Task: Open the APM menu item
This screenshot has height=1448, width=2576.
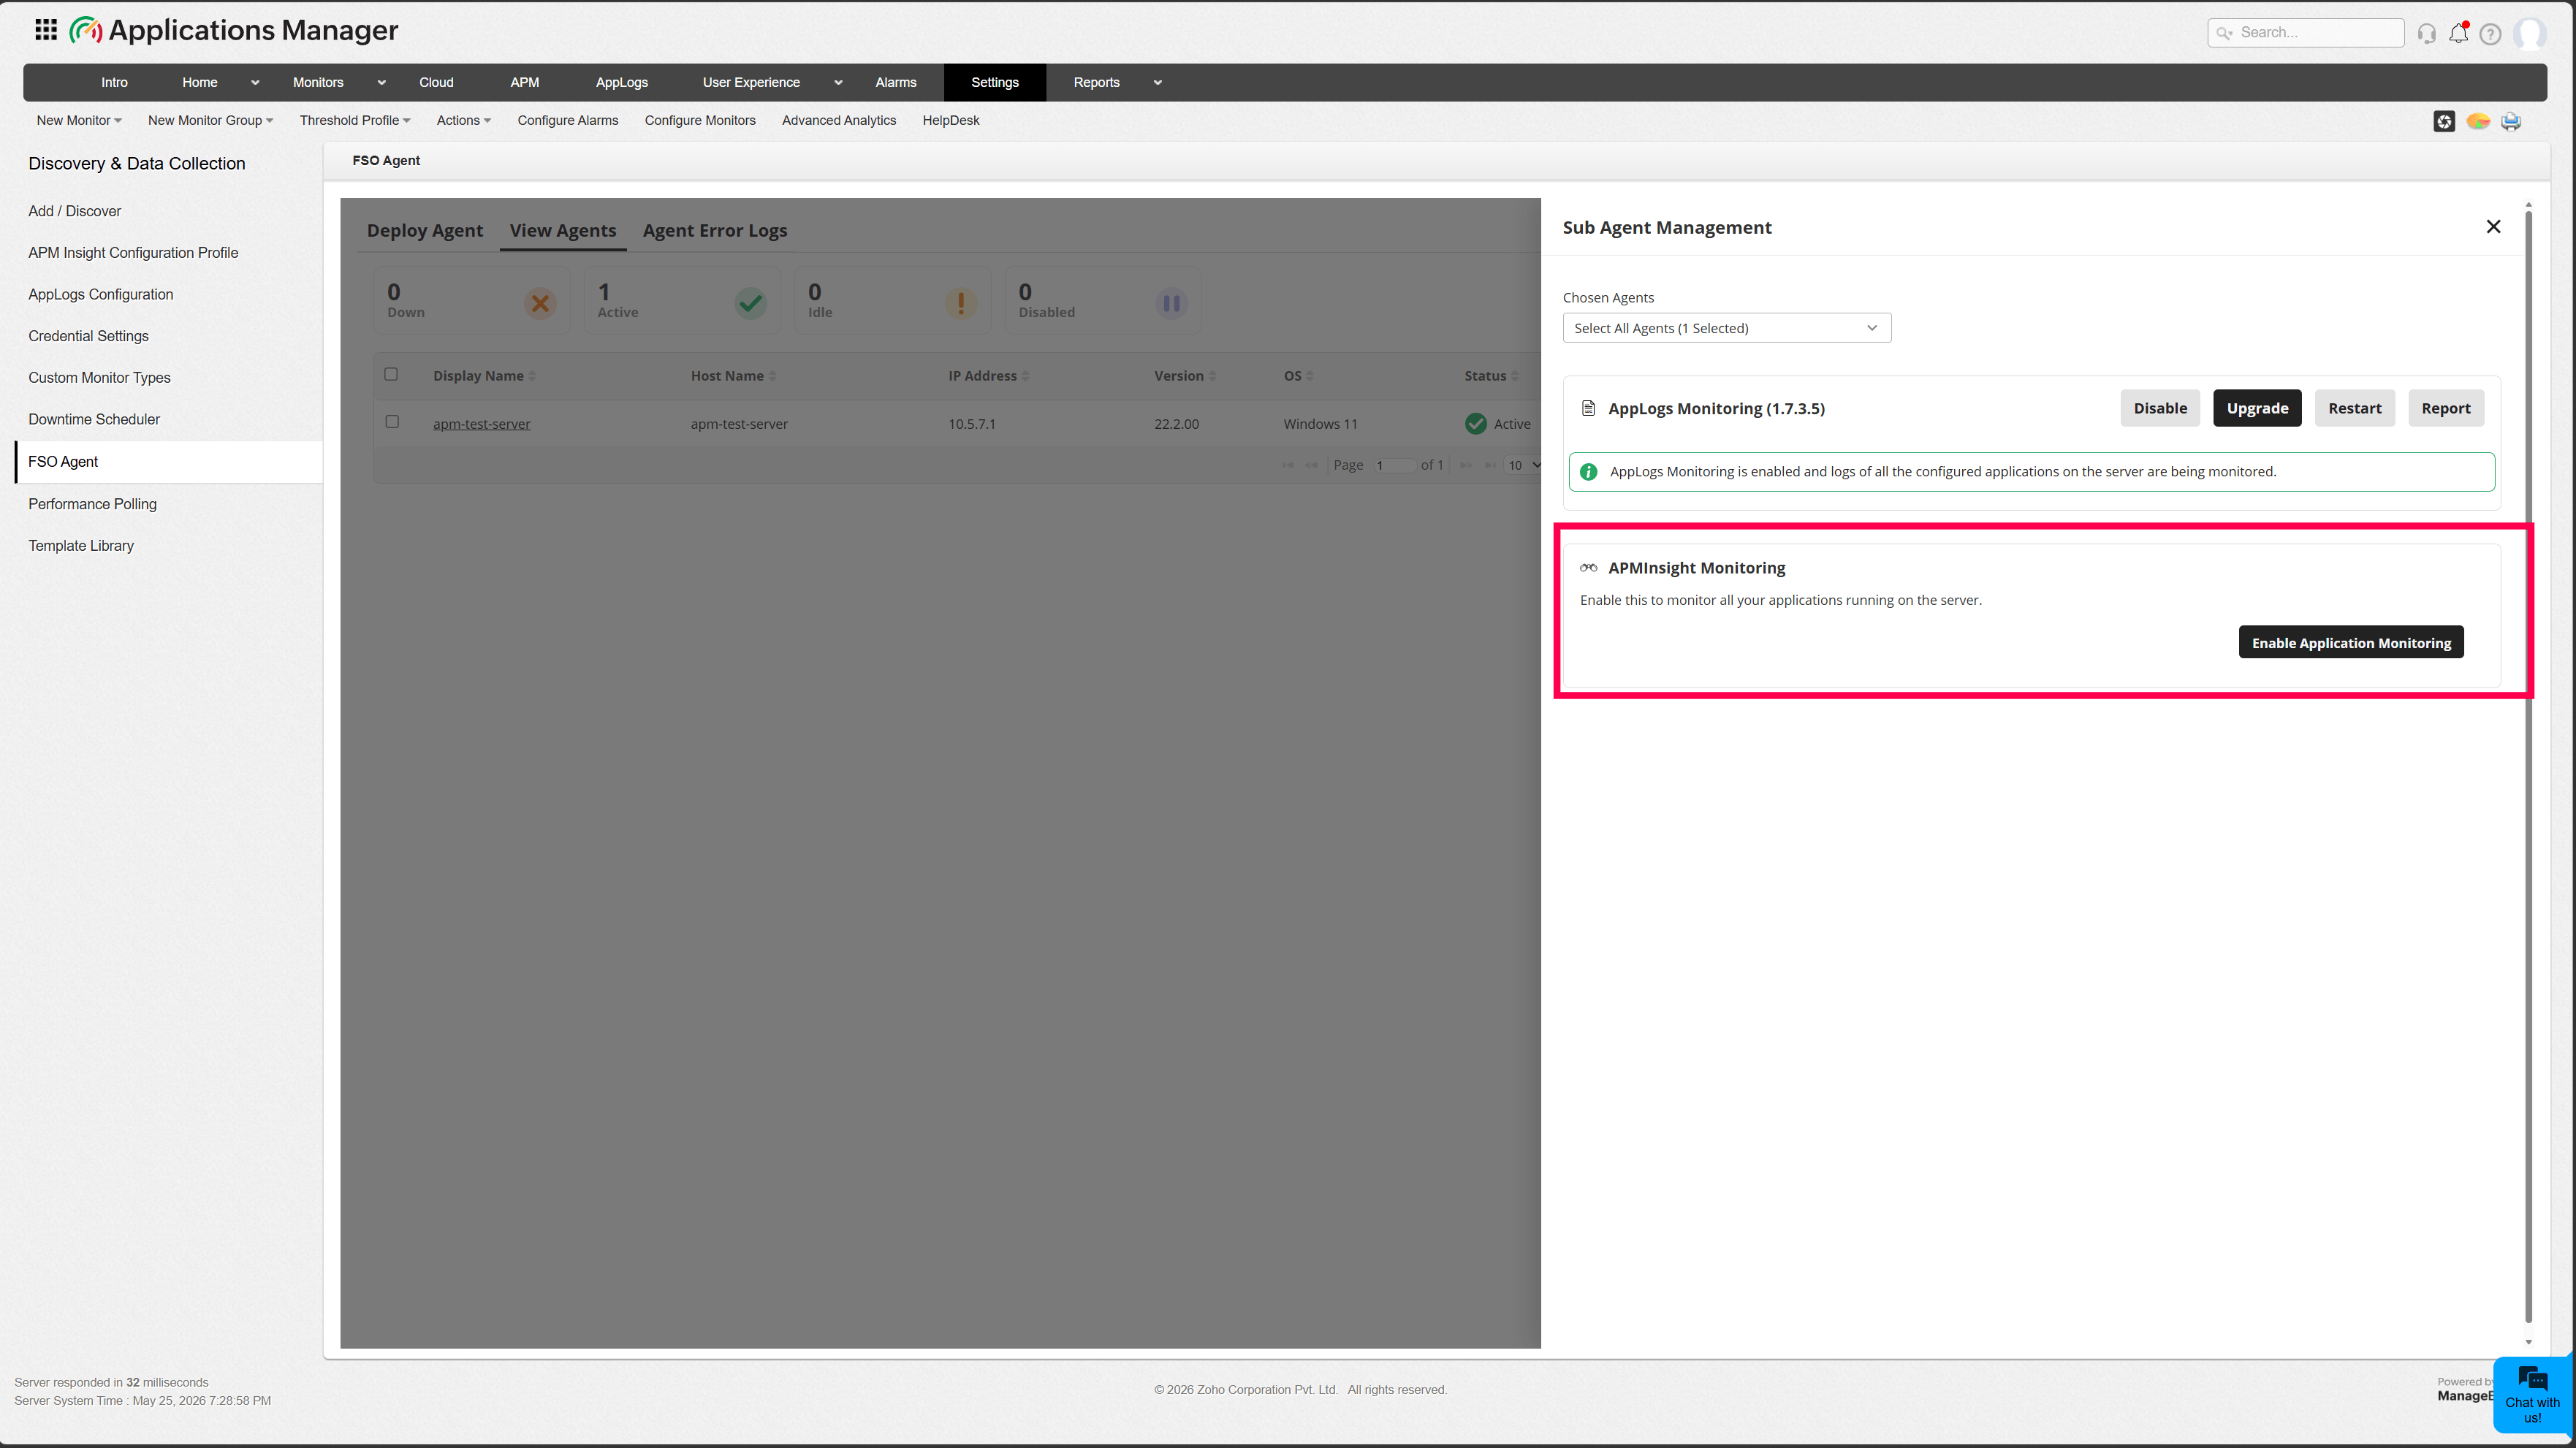Action: [525, 83]
